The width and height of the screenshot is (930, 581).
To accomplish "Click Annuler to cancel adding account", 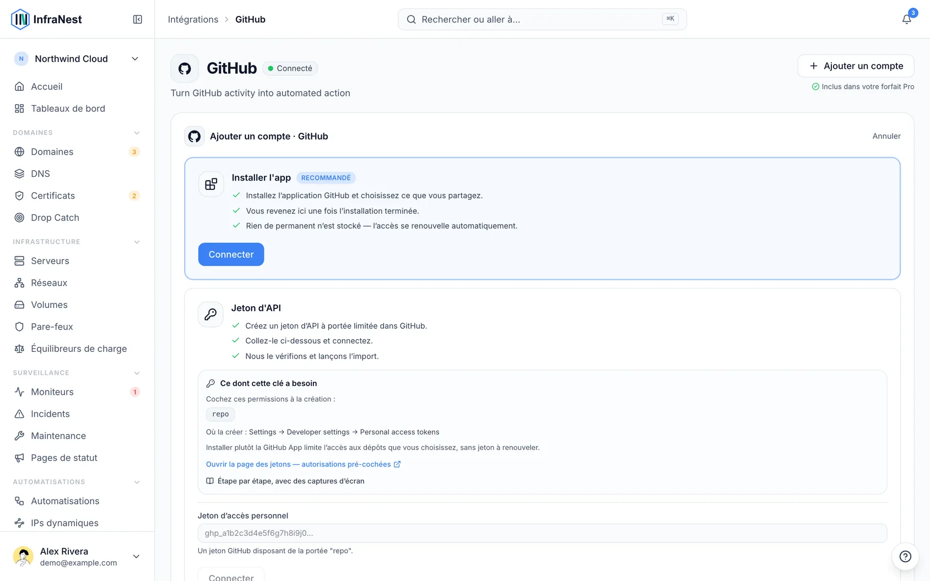I will [886, 136].
